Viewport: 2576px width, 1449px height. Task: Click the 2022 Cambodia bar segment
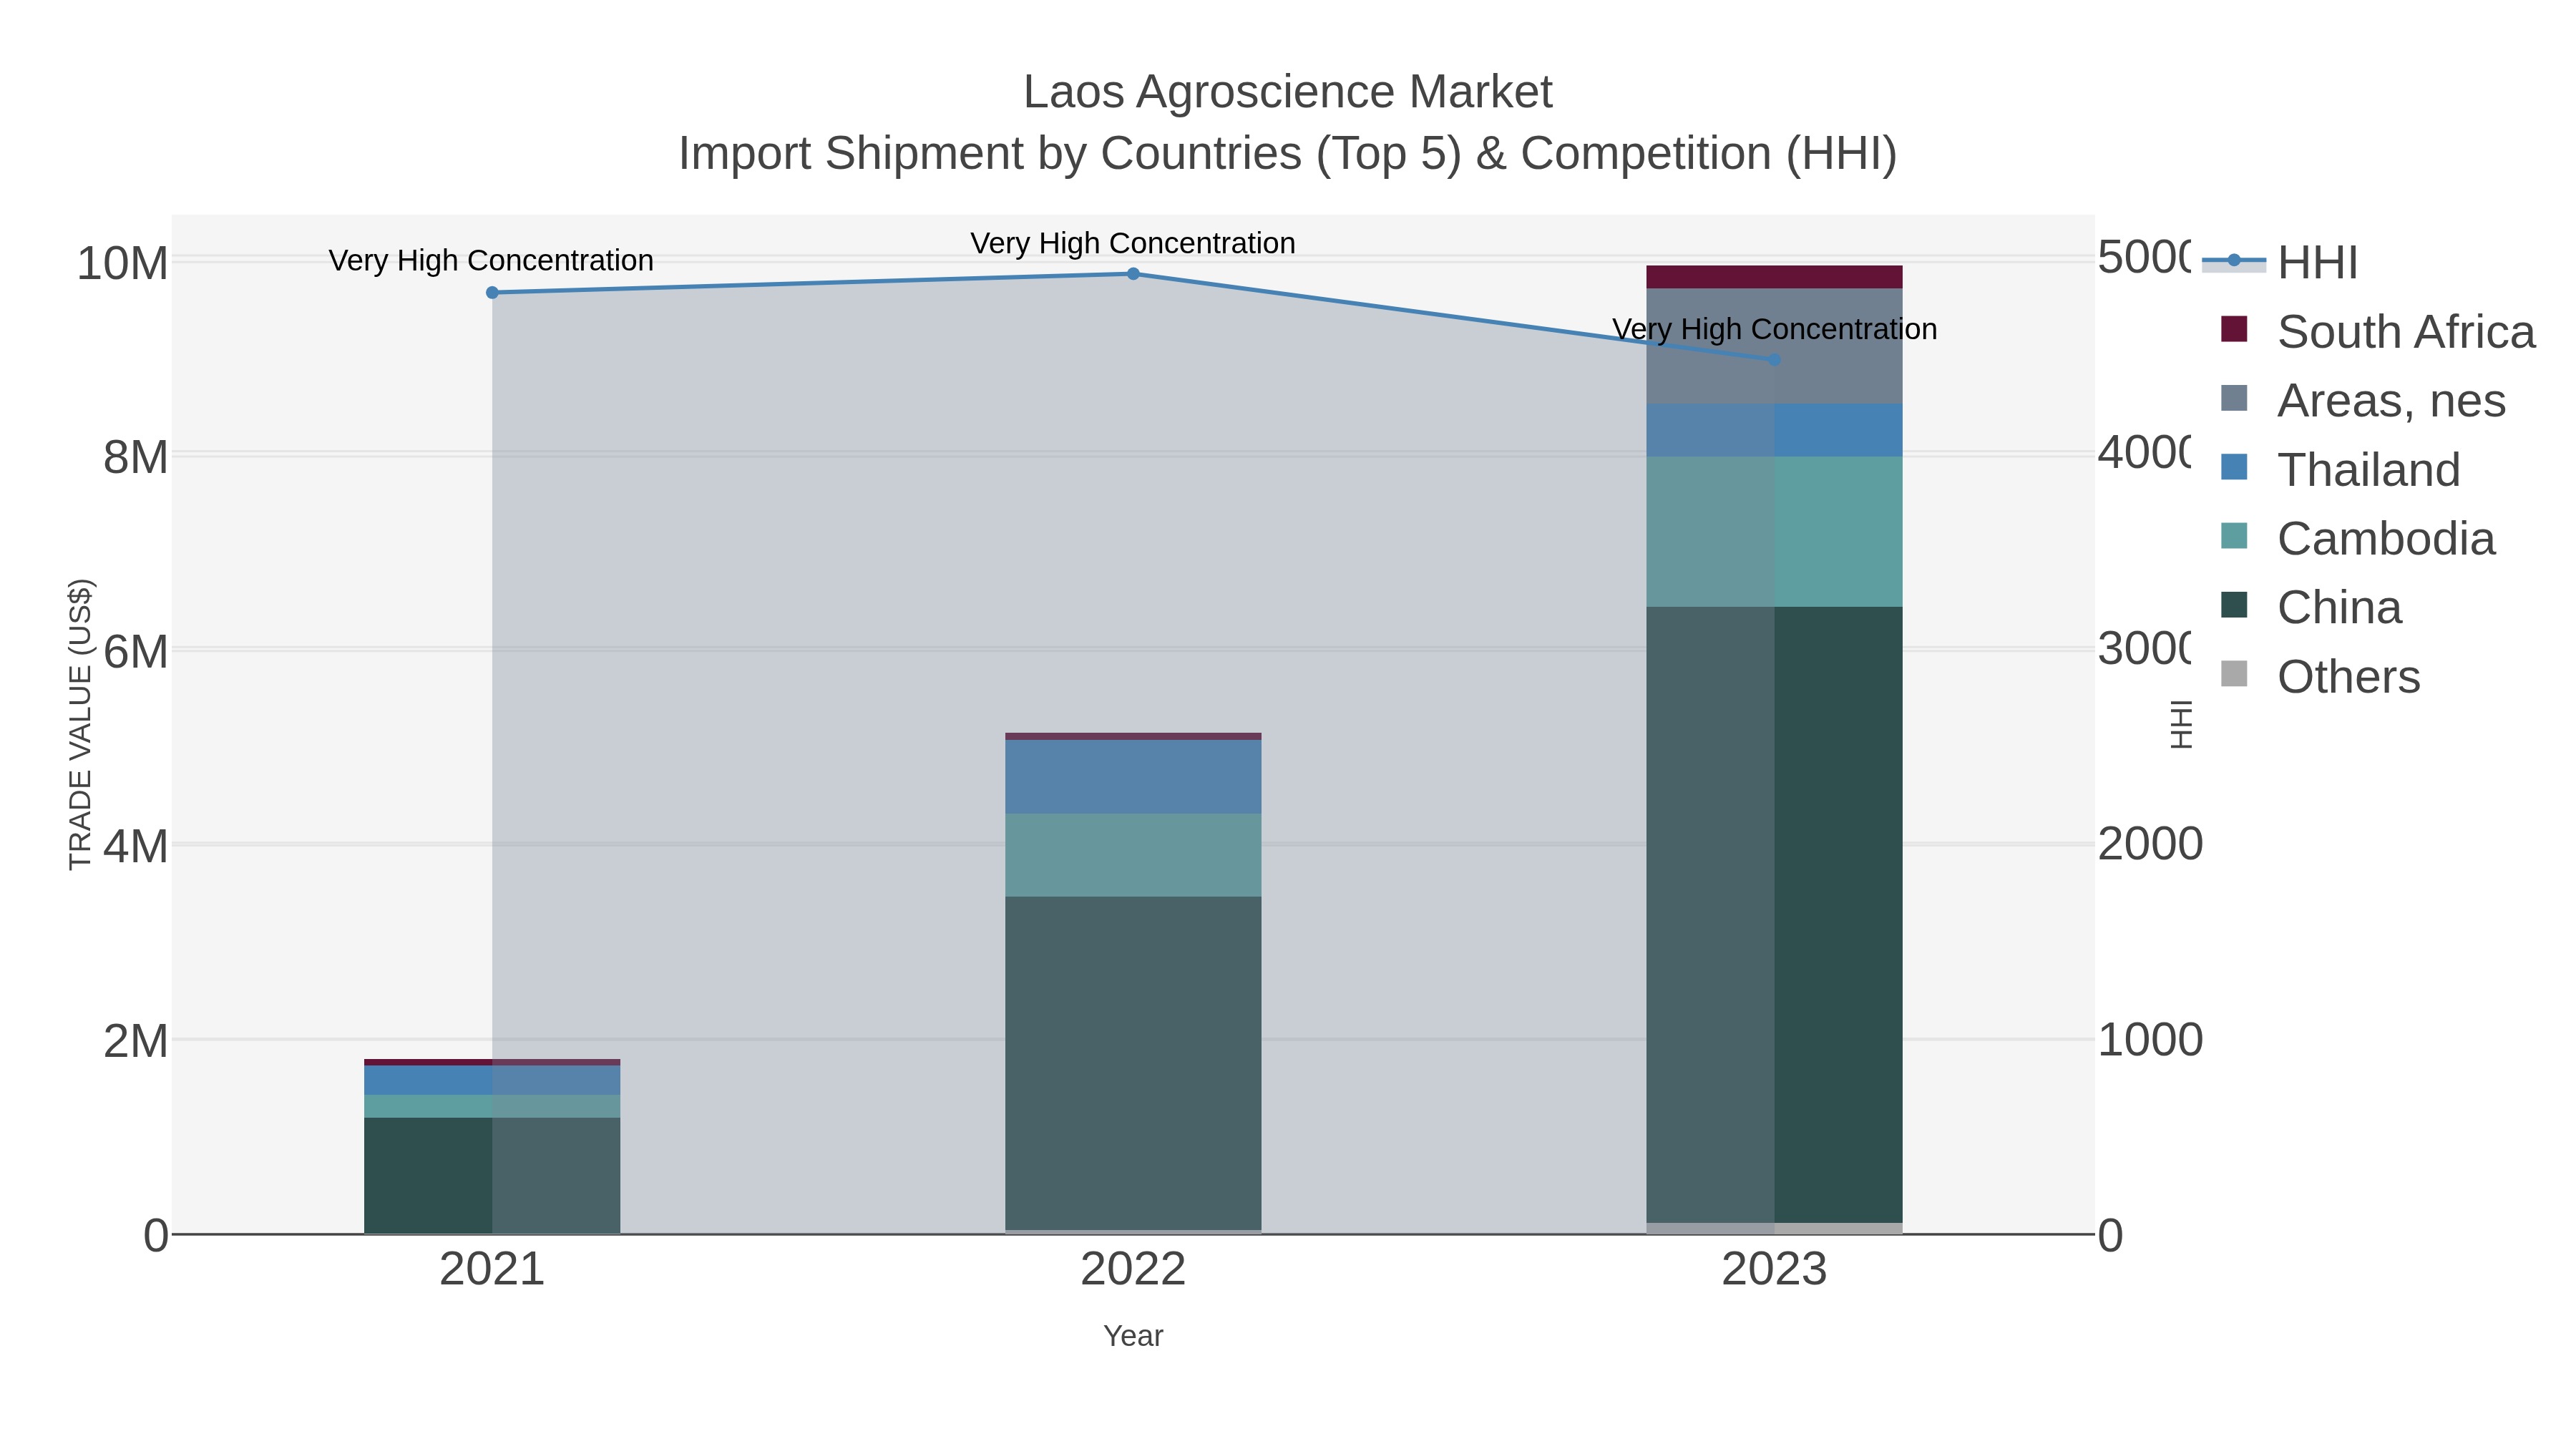point(1133,855)
